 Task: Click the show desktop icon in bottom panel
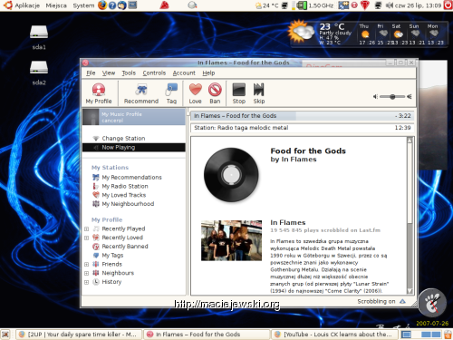5,335
